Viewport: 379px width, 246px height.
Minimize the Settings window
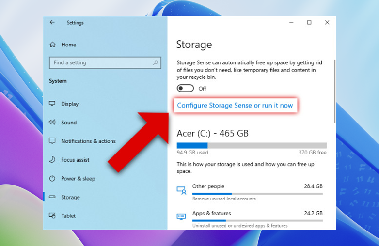291,22
